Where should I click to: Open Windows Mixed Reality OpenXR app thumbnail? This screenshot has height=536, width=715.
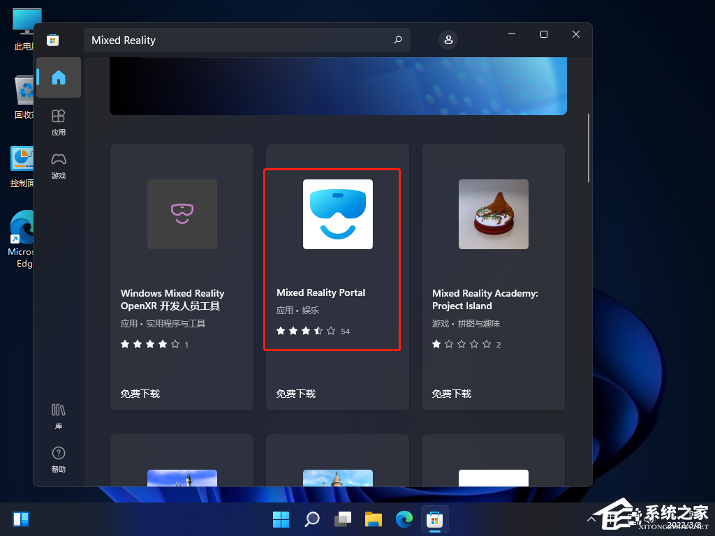click(x=182, y=214)
